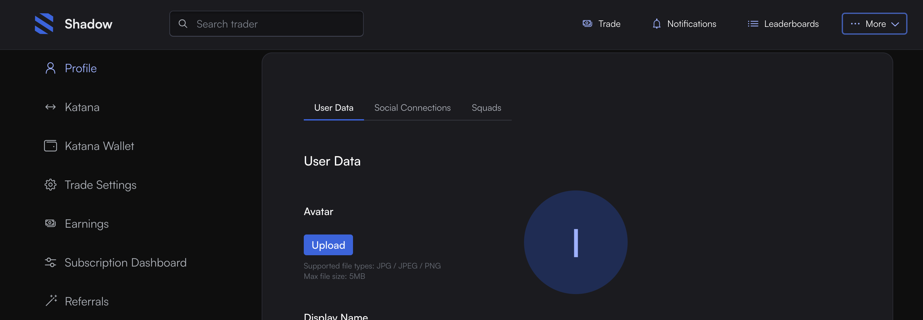This screenshot has height=320, width=923.
Task: Click the Earnings cash icon
Action: click(x=50, y=223)
